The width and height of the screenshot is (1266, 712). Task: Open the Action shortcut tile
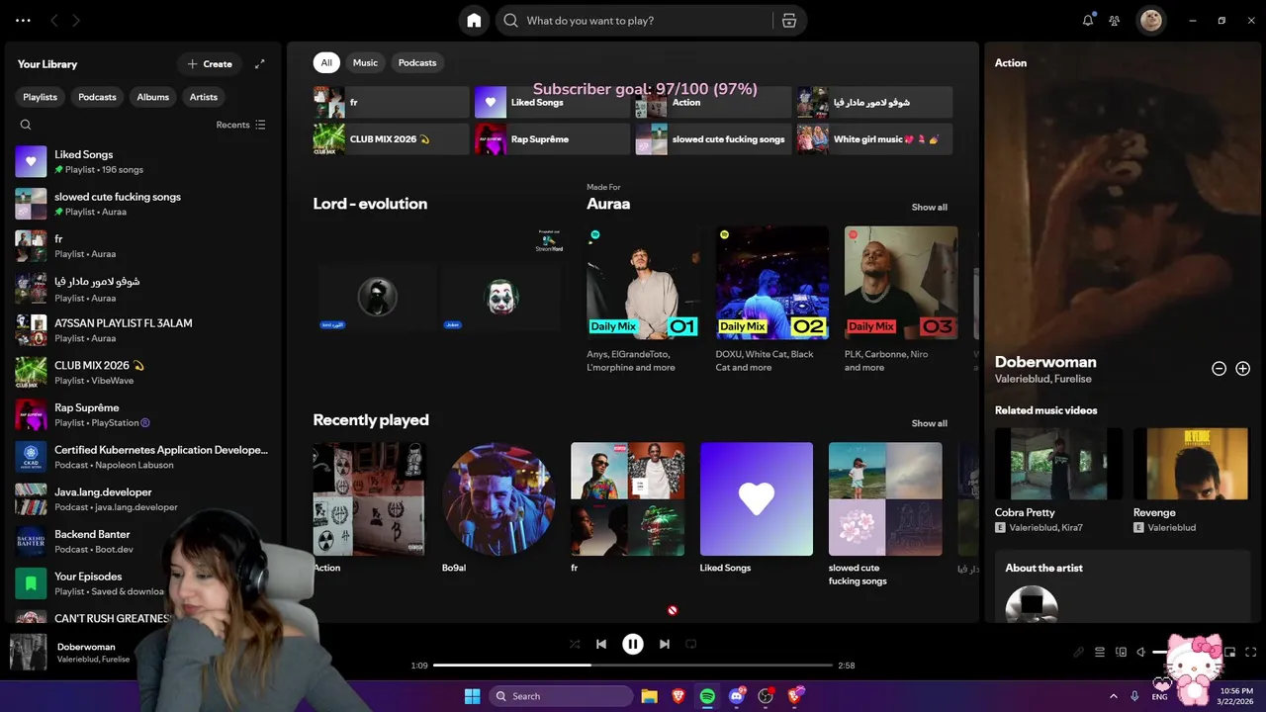[x=713, y=102]
